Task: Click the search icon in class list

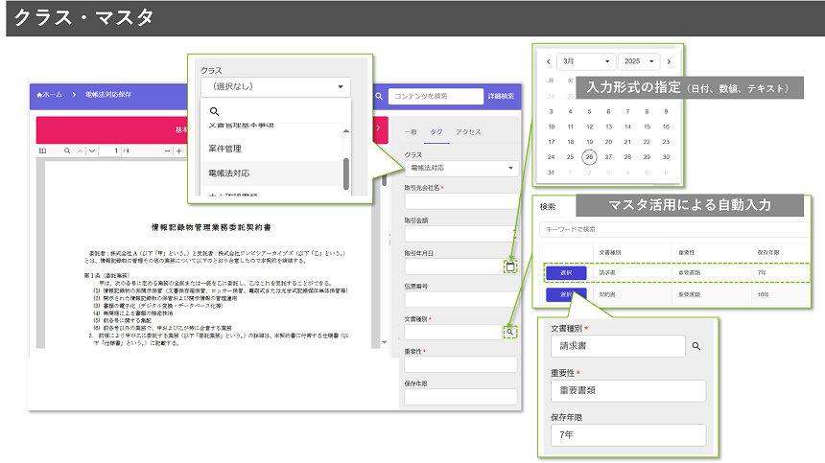Action: [214, 111]
